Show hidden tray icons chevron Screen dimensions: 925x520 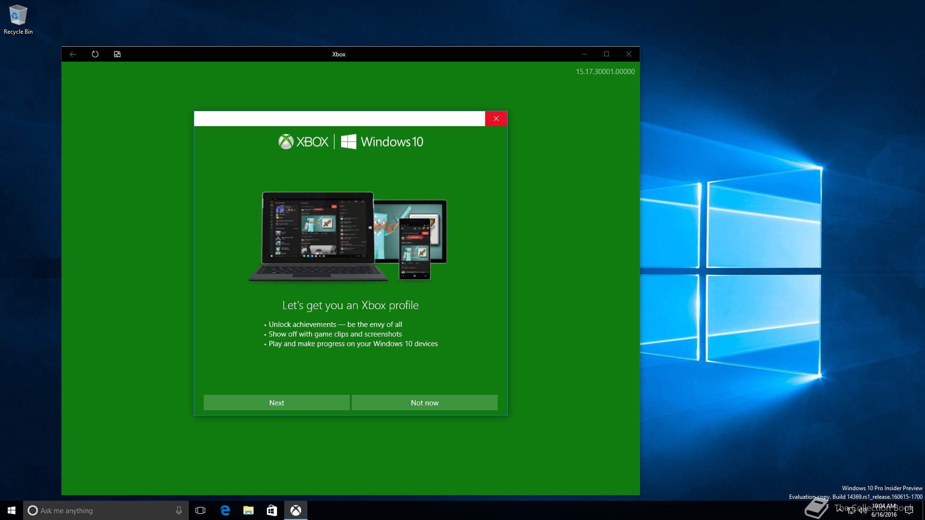(x=840, y=510)
